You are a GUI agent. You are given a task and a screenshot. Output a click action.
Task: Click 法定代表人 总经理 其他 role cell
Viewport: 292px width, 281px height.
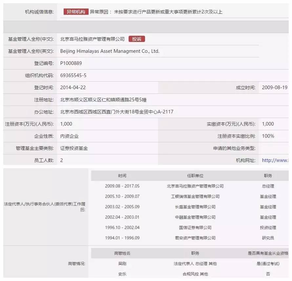(x=195, y=264)
